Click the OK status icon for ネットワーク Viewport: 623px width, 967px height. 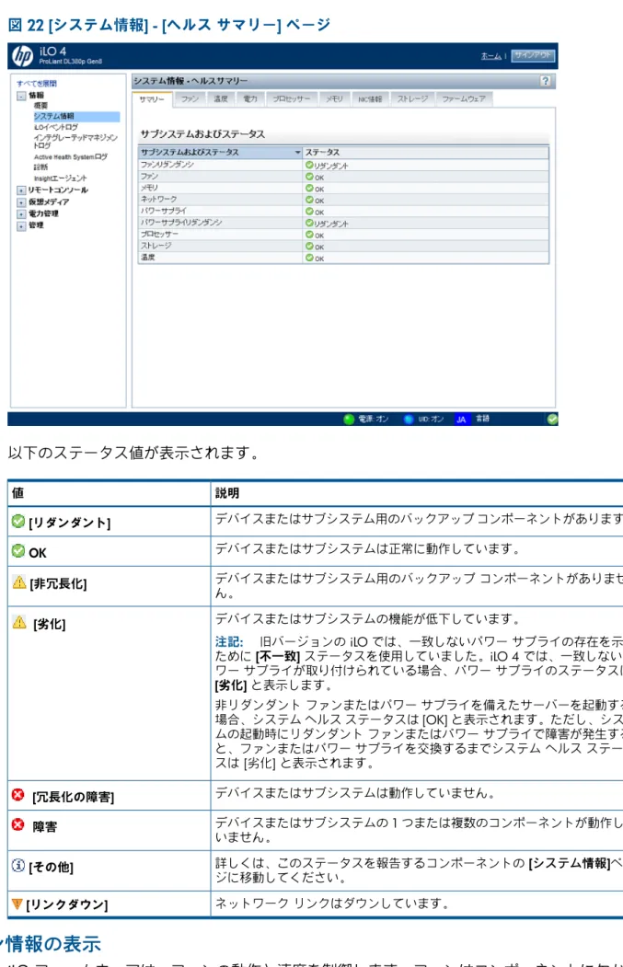tap(309, 200)
